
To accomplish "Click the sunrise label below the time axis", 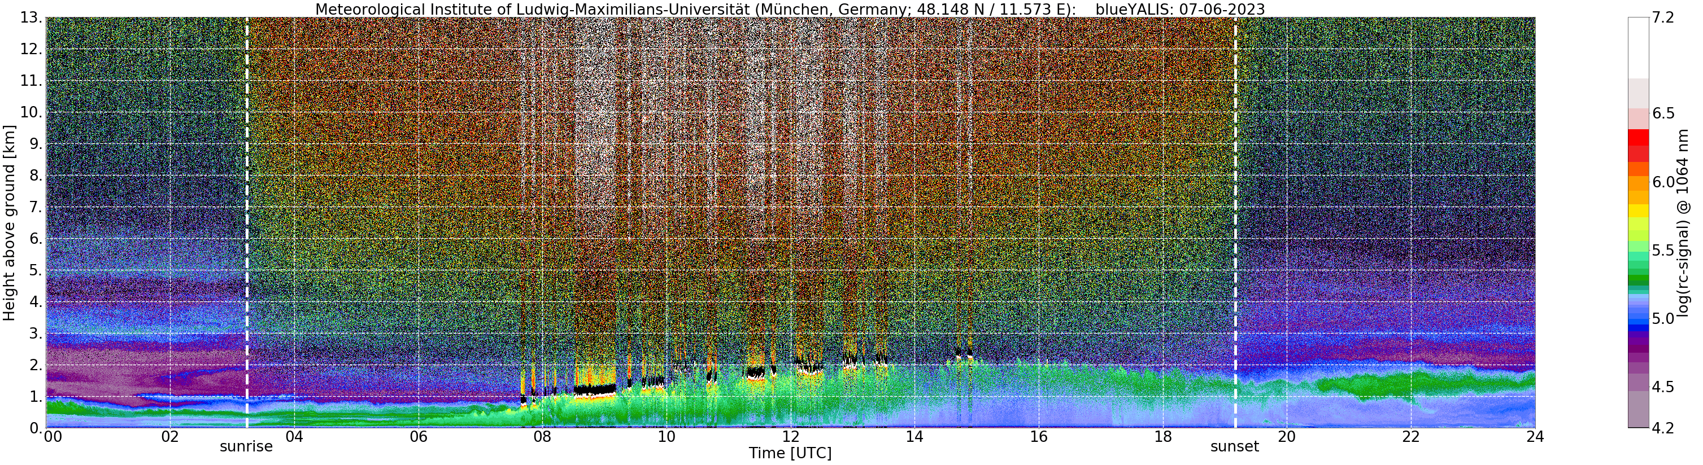I will tap(246, 446).
